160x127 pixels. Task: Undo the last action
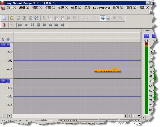tap(83, 18)
